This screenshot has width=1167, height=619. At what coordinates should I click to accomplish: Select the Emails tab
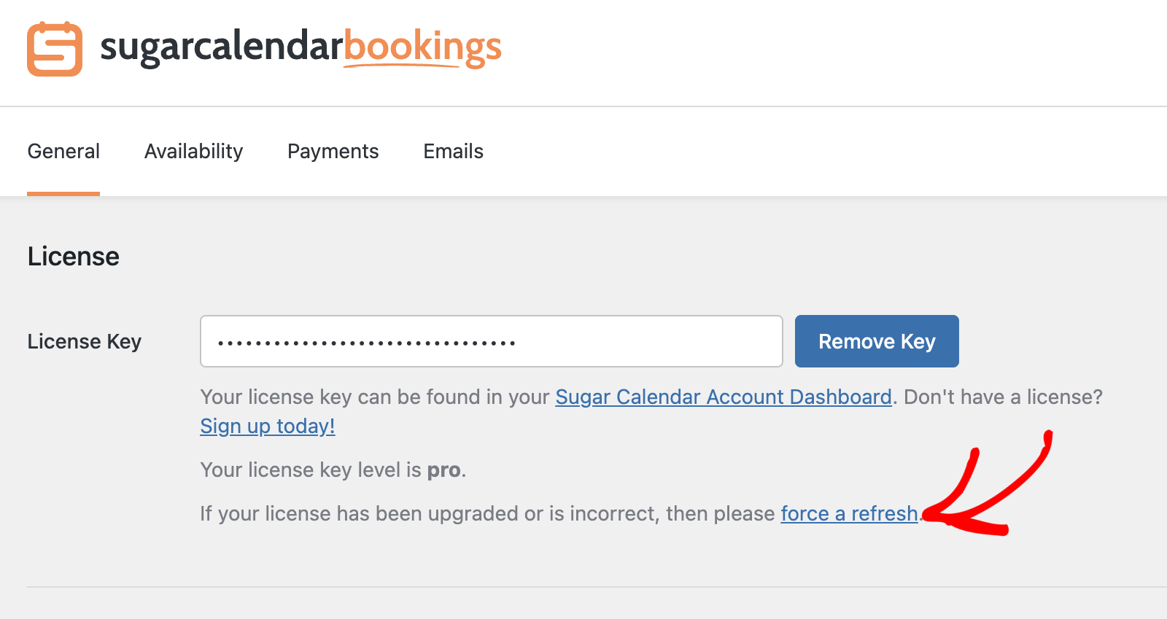point(453,152)
